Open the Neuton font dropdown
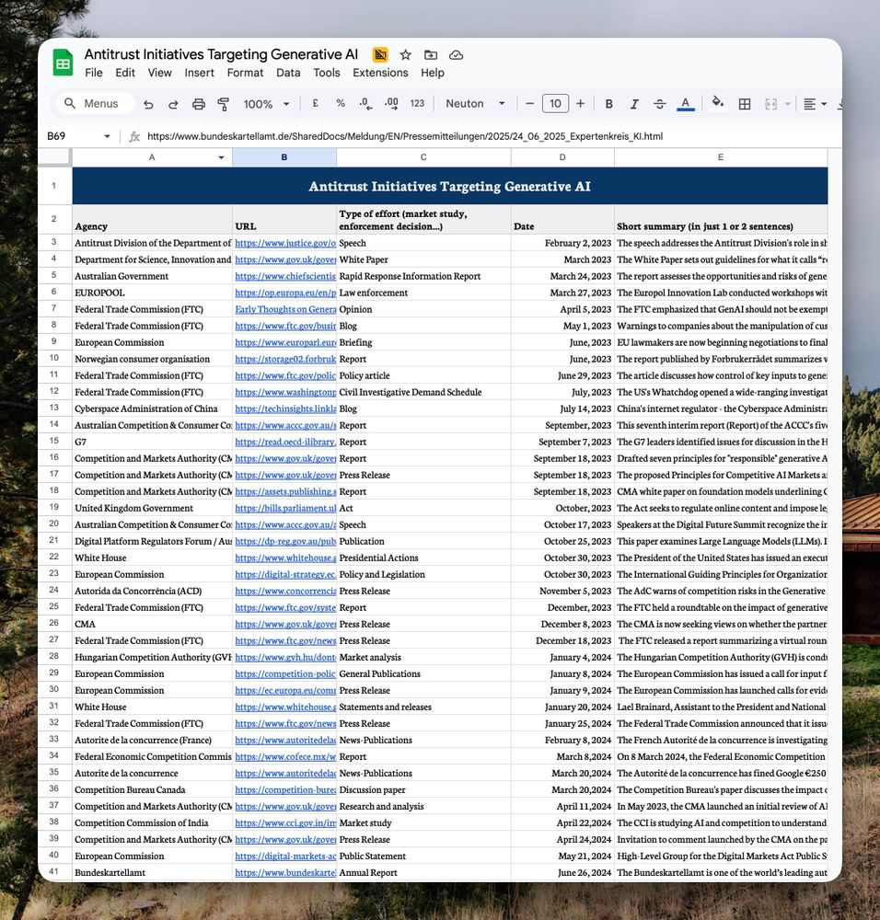Viewport: 880px width, 920px height. (x=475, y=104)
